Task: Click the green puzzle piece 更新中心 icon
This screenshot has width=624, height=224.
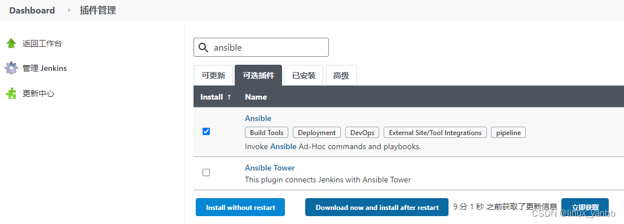Action: (x=11, y=93)
